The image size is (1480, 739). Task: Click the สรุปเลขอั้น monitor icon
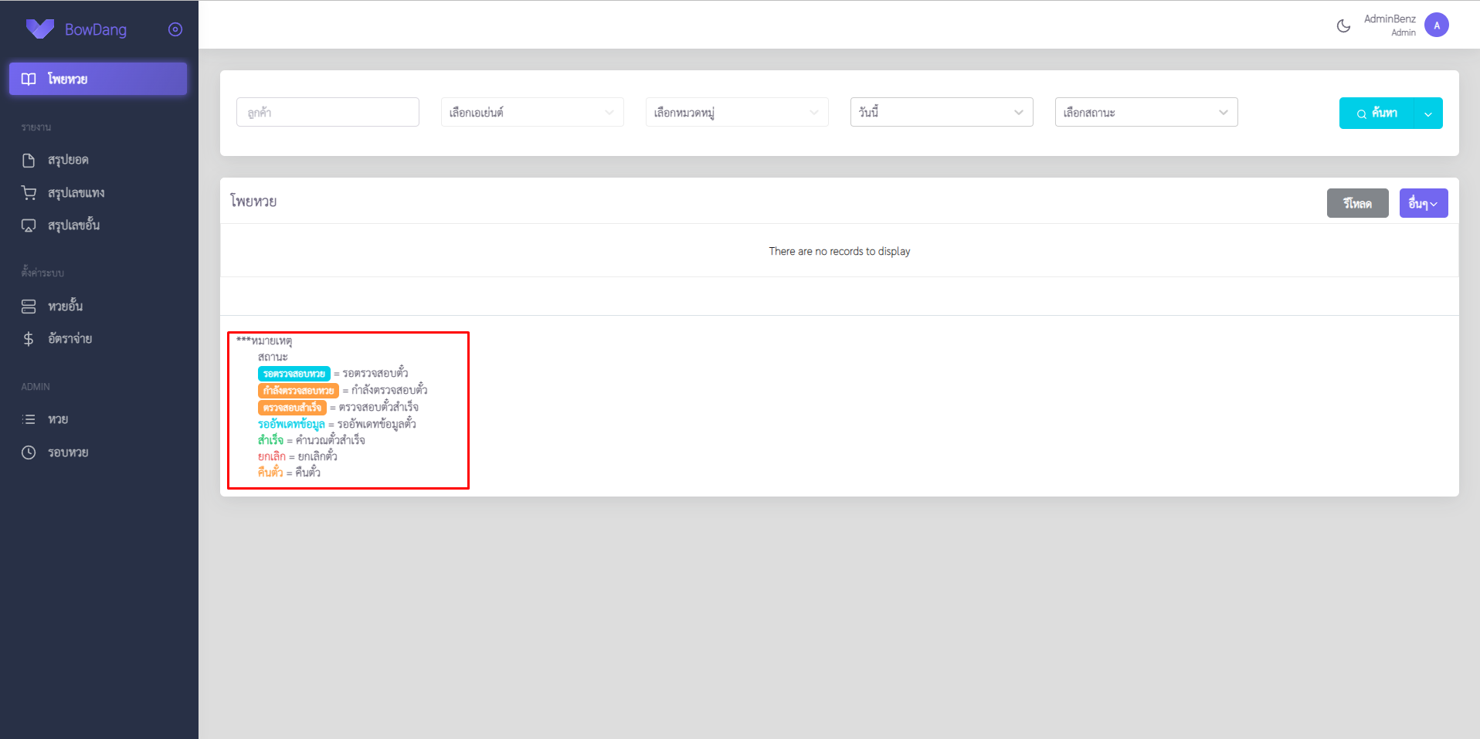tap(29, 225)
